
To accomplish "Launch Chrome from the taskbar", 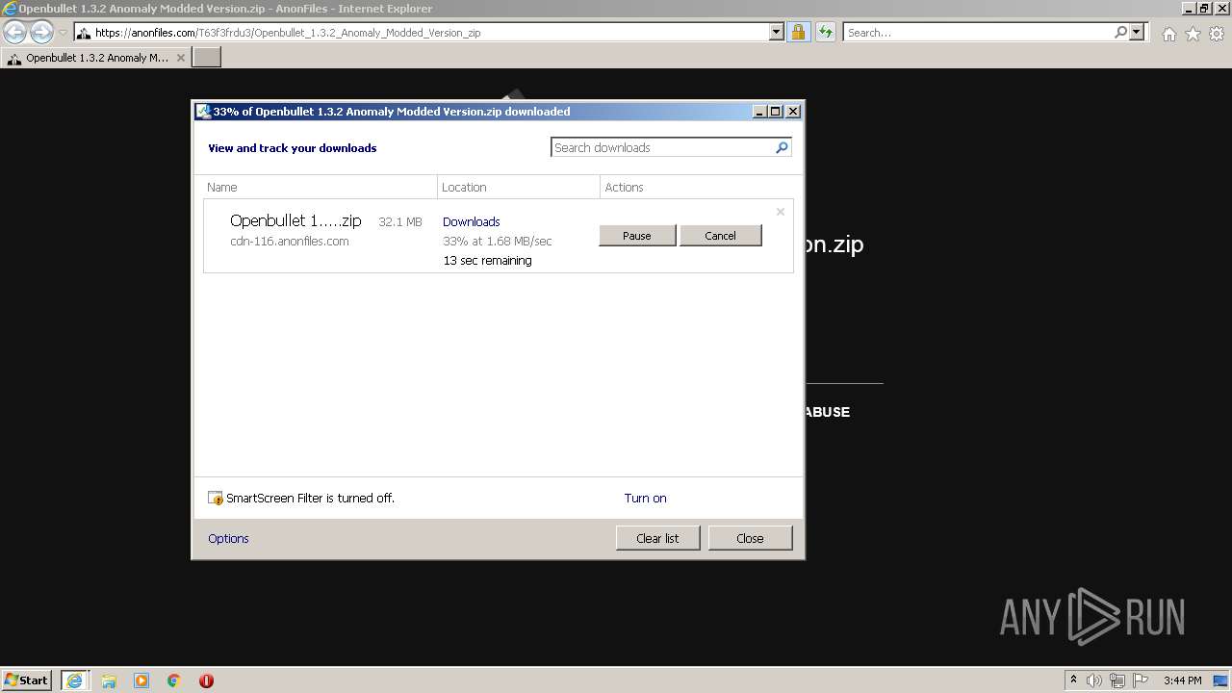I will 174,680.
